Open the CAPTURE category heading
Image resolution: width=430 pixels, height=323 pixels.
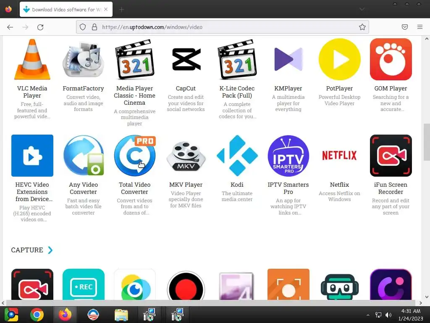[x=27, y=250]
